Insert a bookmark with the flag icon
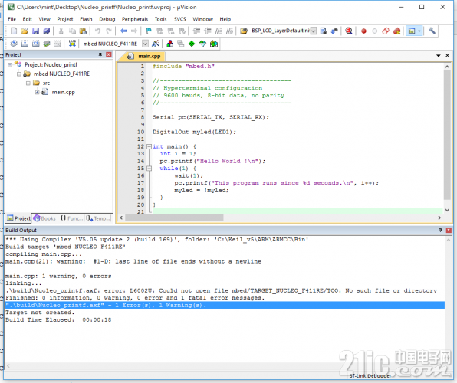 (149, 31)
